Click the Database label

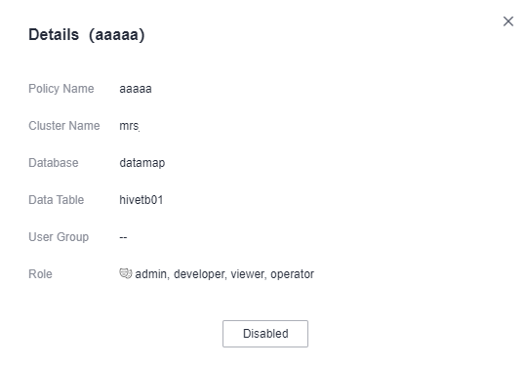(x=54, y=163)
